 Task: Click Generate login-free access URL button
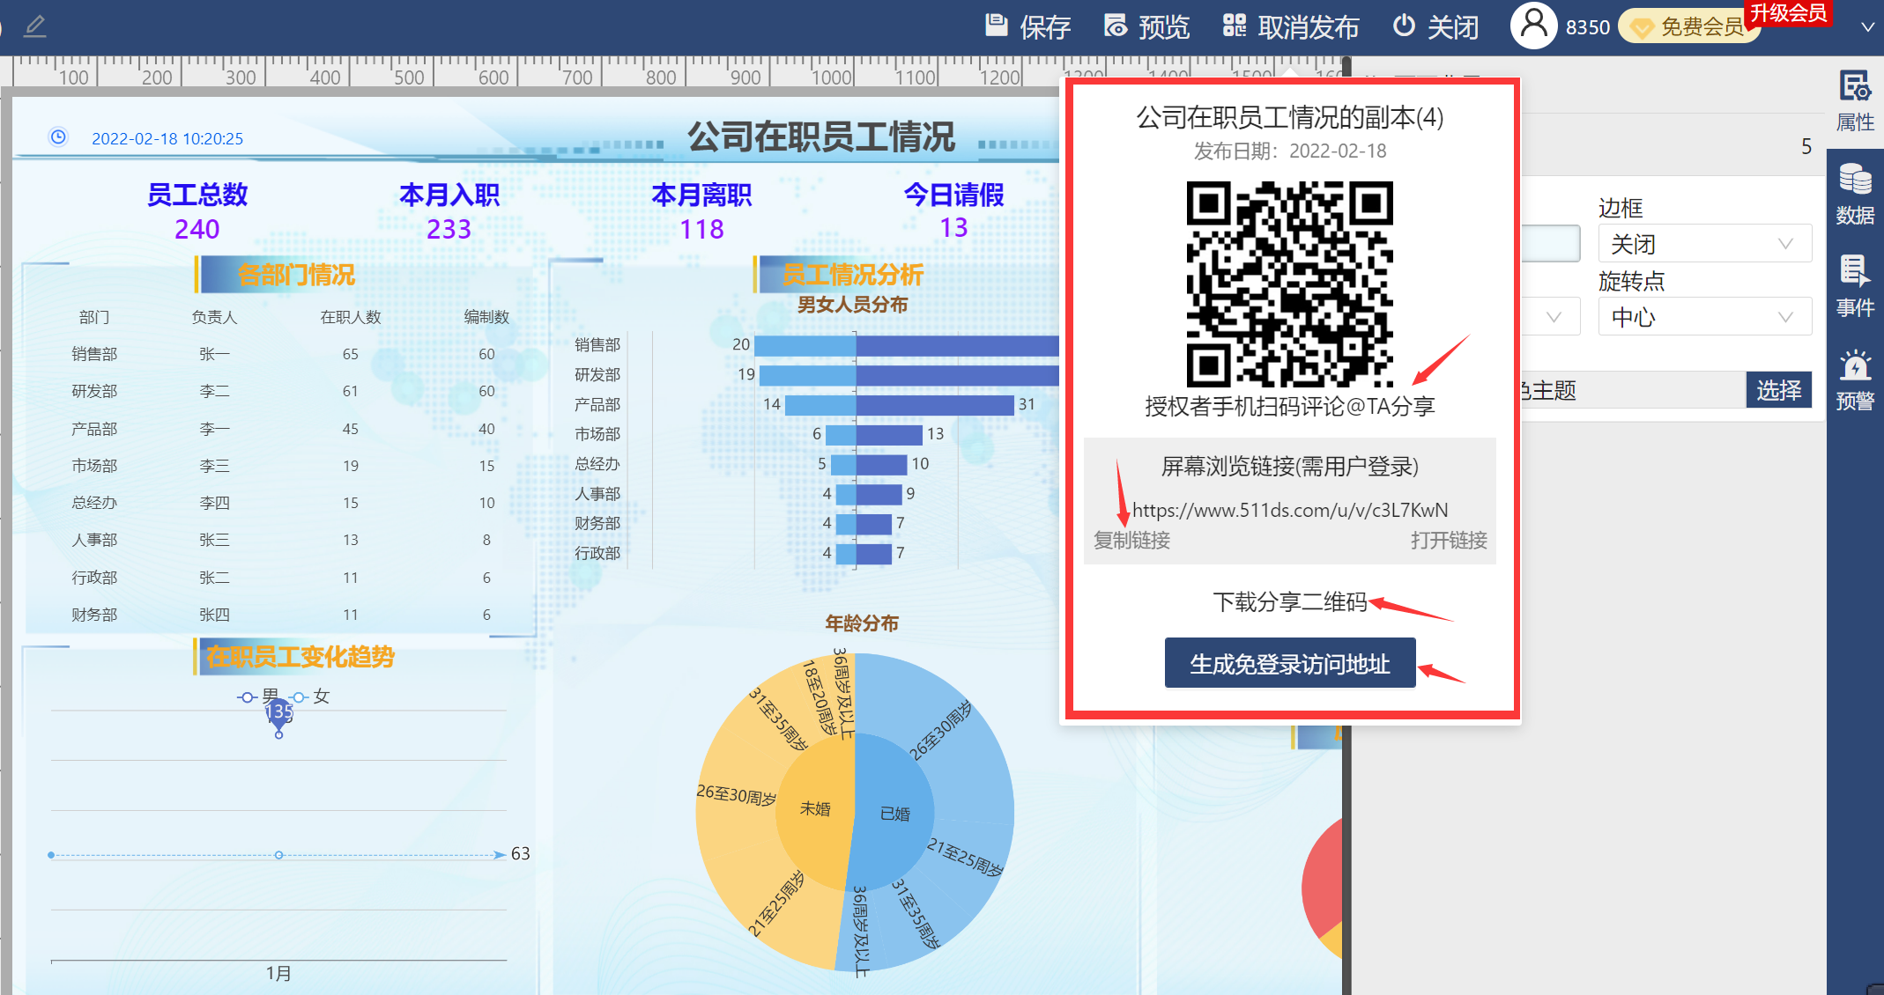[1290, 663]
